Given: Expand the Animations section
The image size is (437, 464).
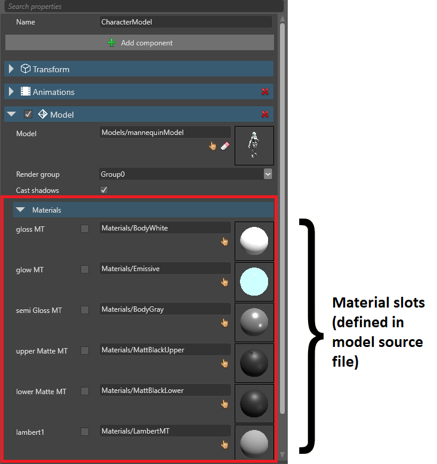Looking at the screenshot, I should click(x=11, y=91).
